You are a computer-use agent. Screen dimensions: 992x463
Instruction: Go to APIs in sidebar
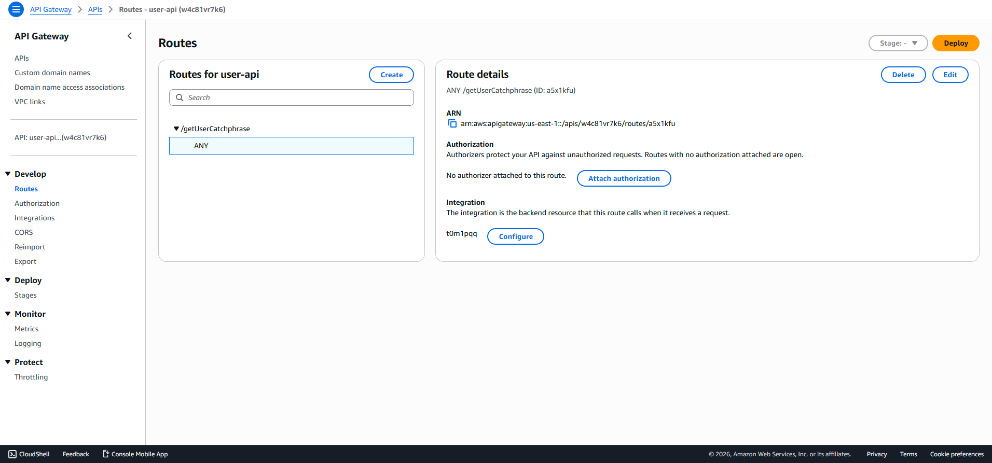click(x=22, y=58)
